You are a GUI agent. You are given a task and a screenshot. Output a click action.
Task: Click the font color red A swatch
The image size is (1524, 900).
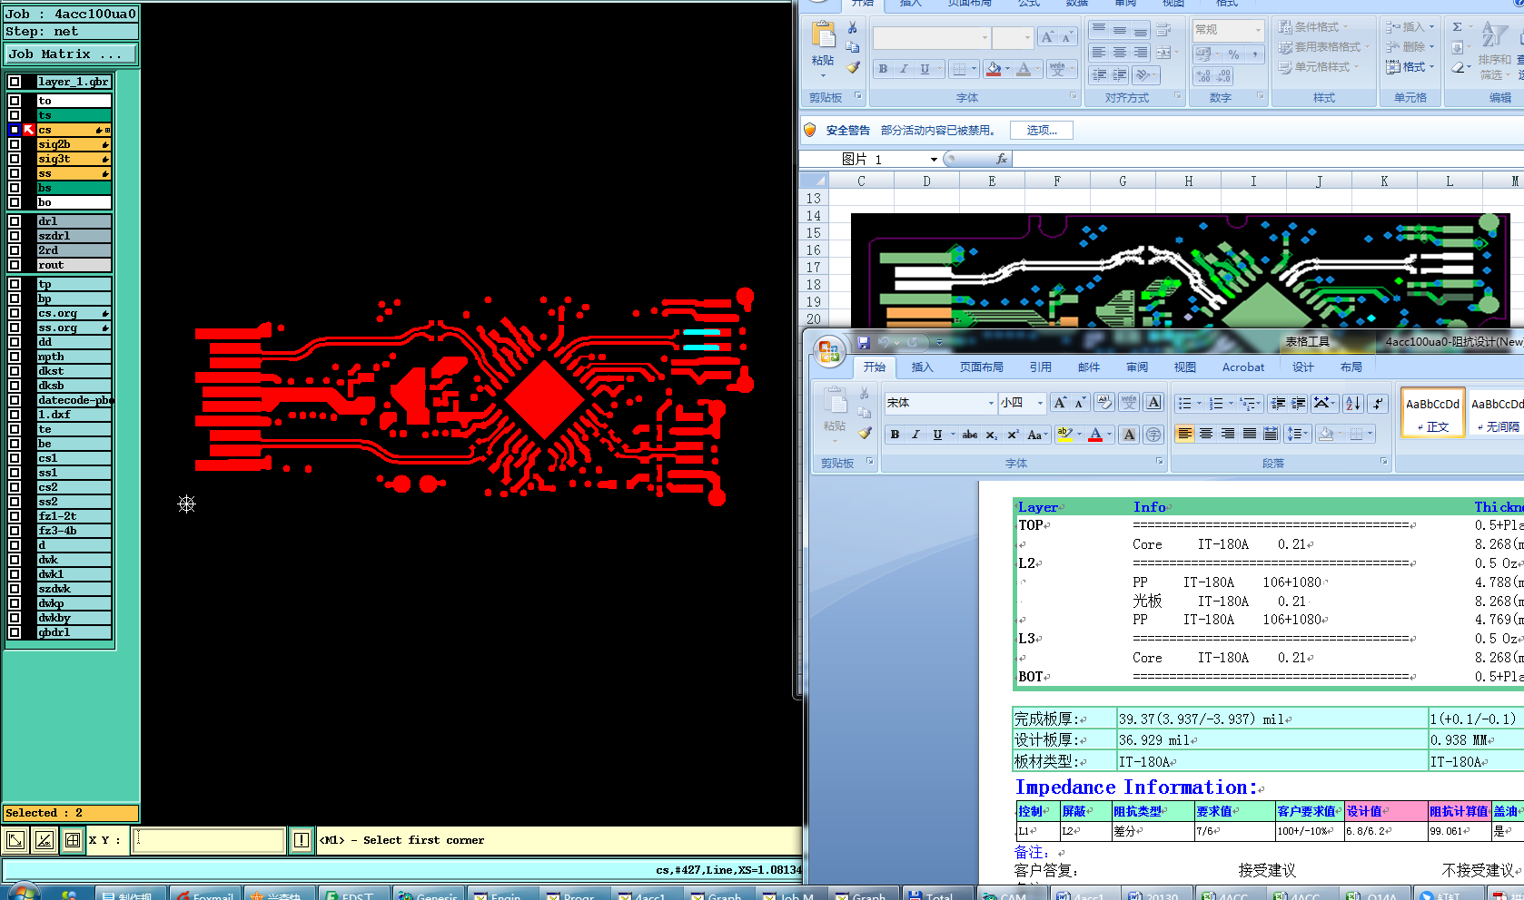pyautogui.click(x=1095, y=435)
